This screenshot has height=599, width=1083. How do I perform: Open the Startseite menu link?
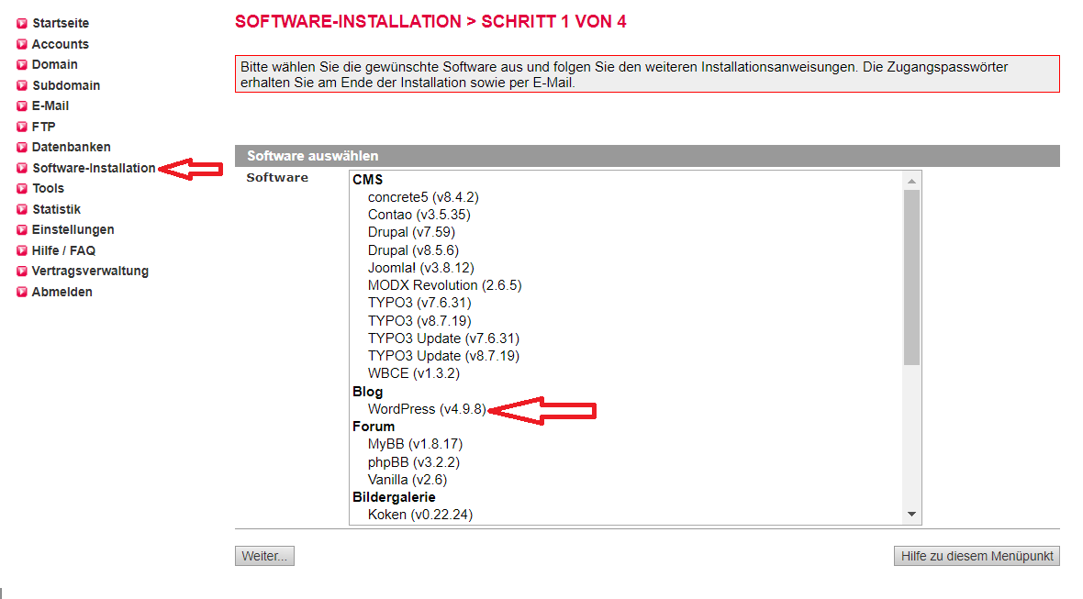pos(61,24)
